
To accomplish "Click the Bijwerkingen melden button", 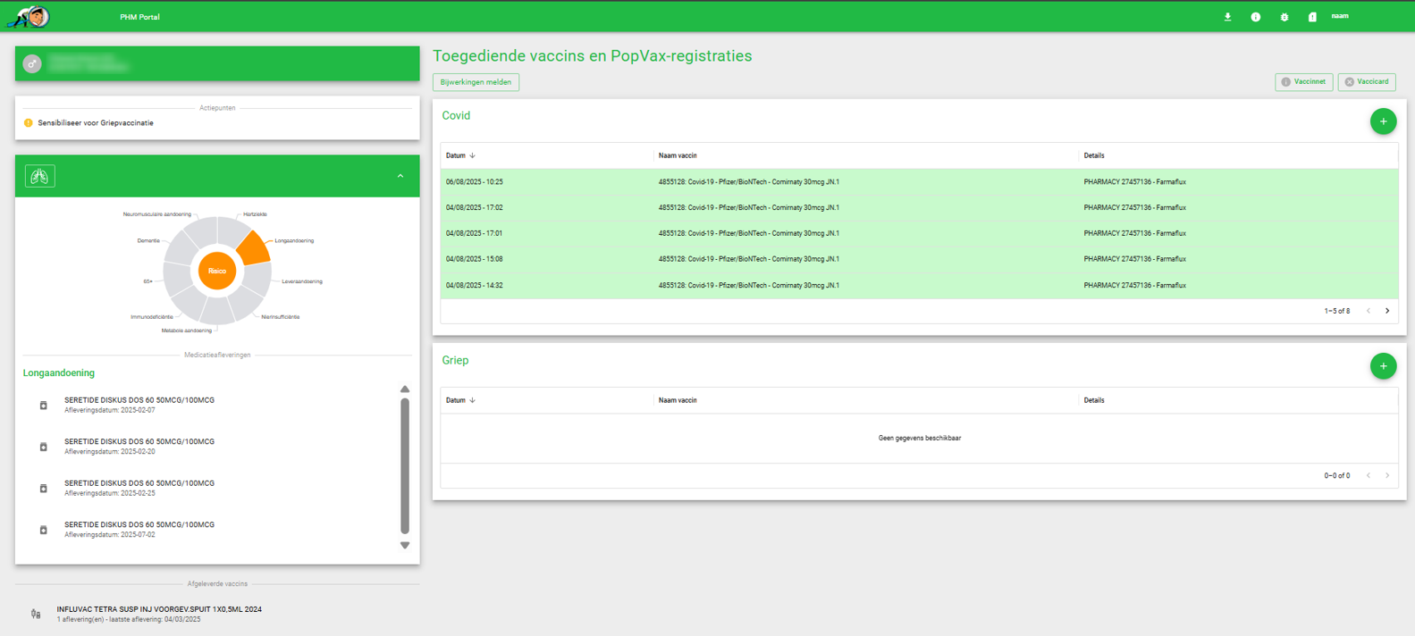I will [476, 82].
